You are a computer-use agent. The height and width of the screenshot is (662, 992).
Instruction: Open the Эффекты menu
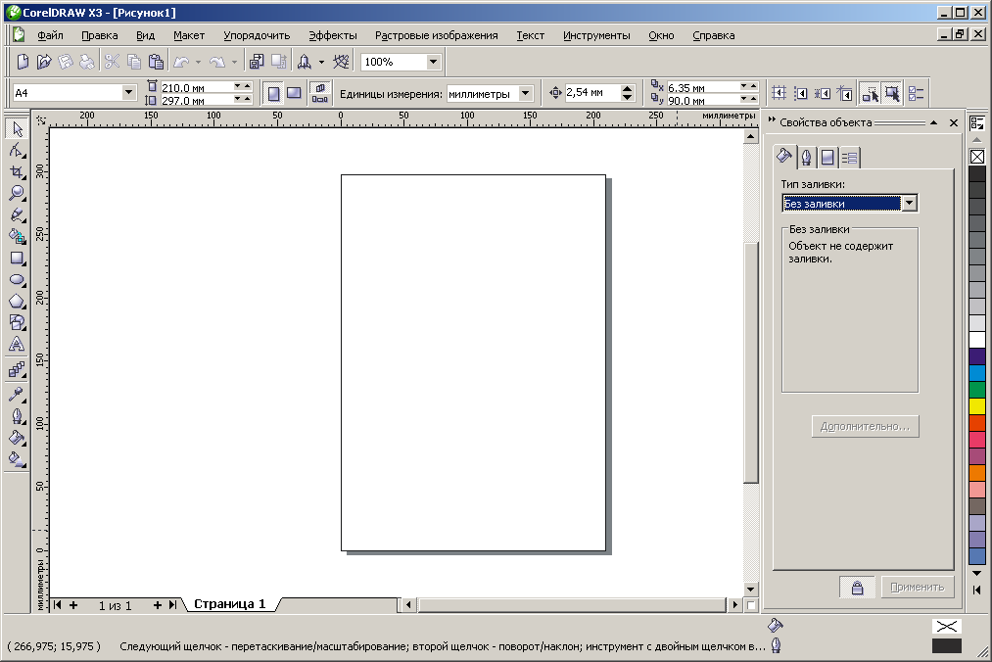333,35
